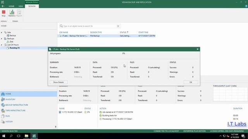Click the search magnifier icon
Viewport: 248px width, 139px height.
[61, 26]
